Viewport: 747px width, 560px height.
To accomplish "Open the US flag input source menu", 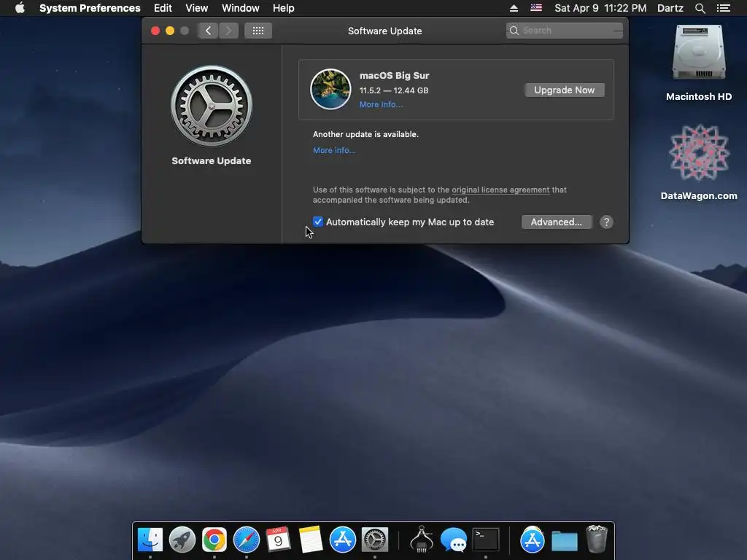I will point(536,8).
